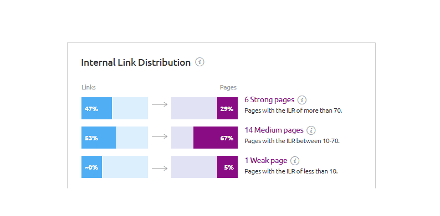Viewport: 440px width, 216px height.
Task: Click the Internal Link Distribution heading
Action: pyautogui.click(x=136, y=62)
